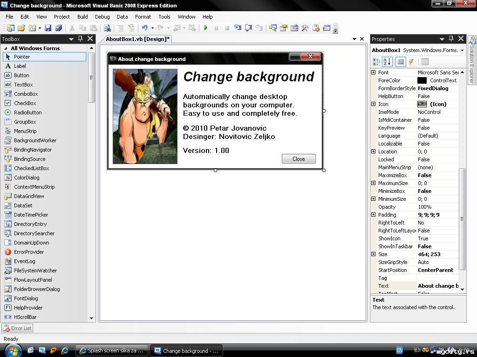Click the Undo toolbar icon
Screen dimensions: 477x357
145,28
